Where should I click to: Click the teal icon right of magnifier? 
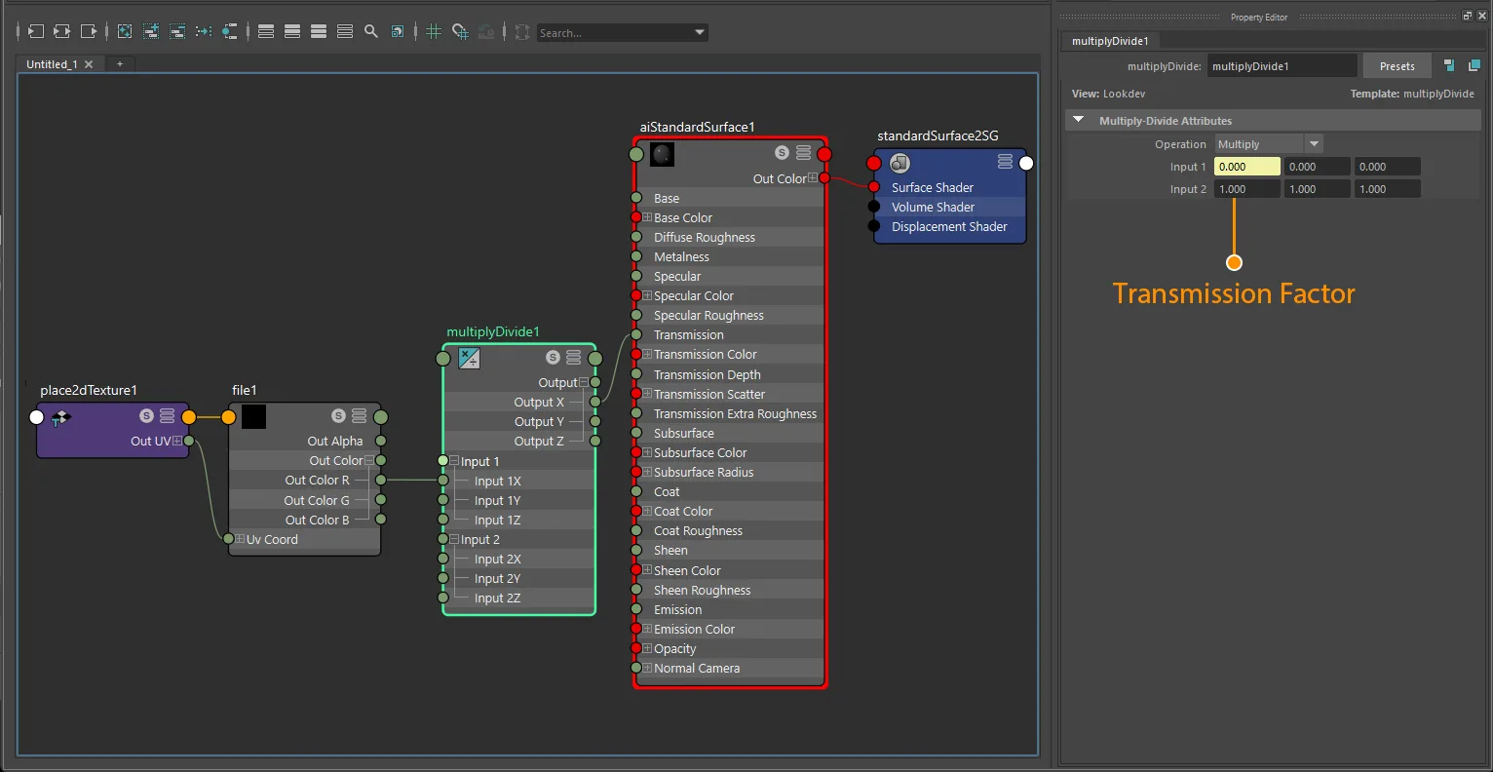click(398, 31)
